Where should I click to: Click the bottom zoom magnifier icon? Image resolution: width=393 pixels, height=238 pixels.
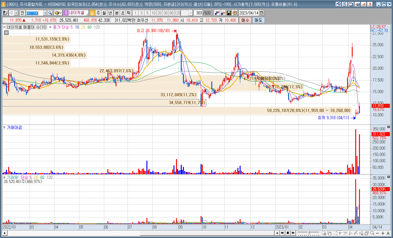[x=372, y=233]
